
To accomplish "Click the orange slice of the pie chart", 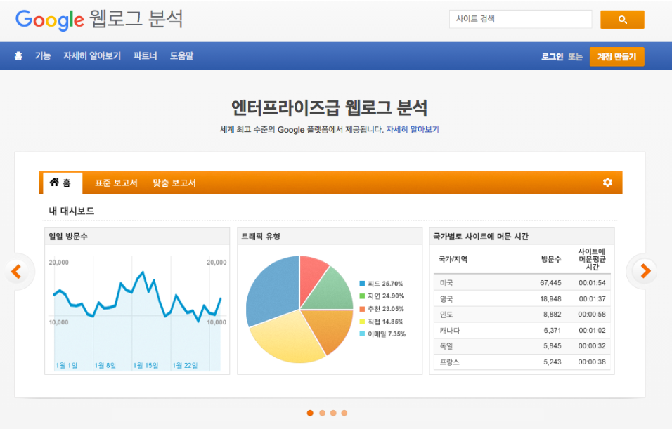I will 330,327.
